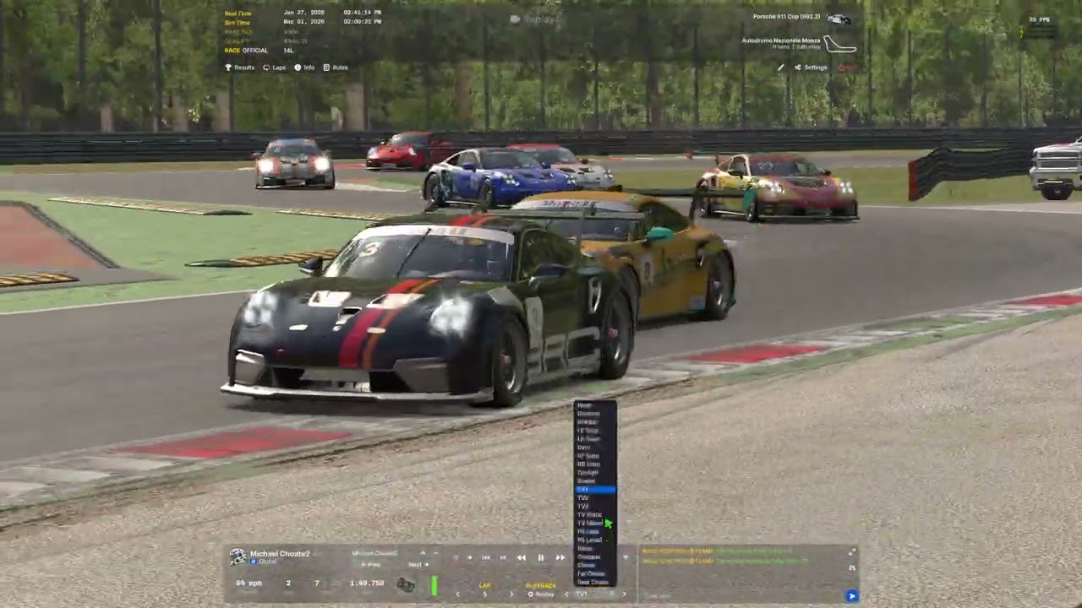This screenshot has width=1082, height=608.
Task: Click the RACE OFFICIAL session label
Action: 246,51
